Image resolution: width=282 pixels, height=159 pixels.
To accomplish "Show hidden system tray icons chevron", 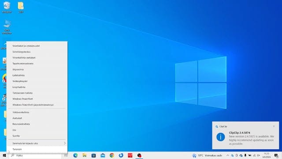I will pyautogui.click(x=228, y=155).
